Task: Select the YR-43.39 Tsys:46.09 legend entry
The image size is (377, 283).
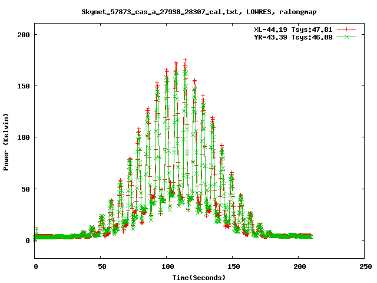Action: (293, 37)
